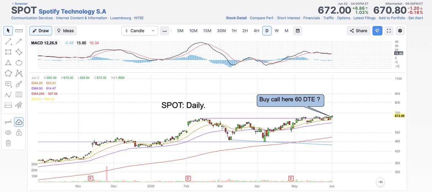Viewport: 432px width, 192px height.
Task: Click the Draw button
Action: click(41, 31)
